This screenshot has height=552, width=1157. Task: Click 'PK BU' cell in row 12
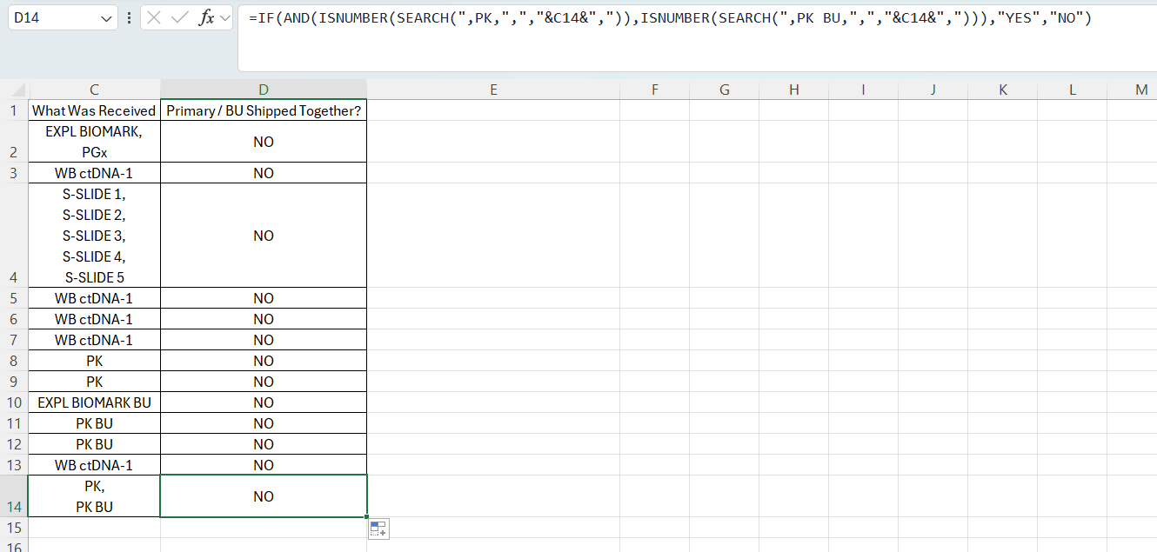tap(94, 444)
